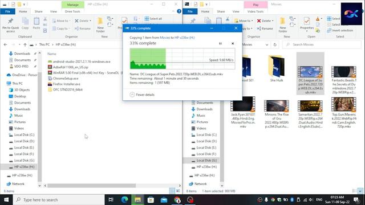The width and height of the screenshot is (365, 205).
Task: Open the Movies source link in copy dialog
Action: (165, 38)
